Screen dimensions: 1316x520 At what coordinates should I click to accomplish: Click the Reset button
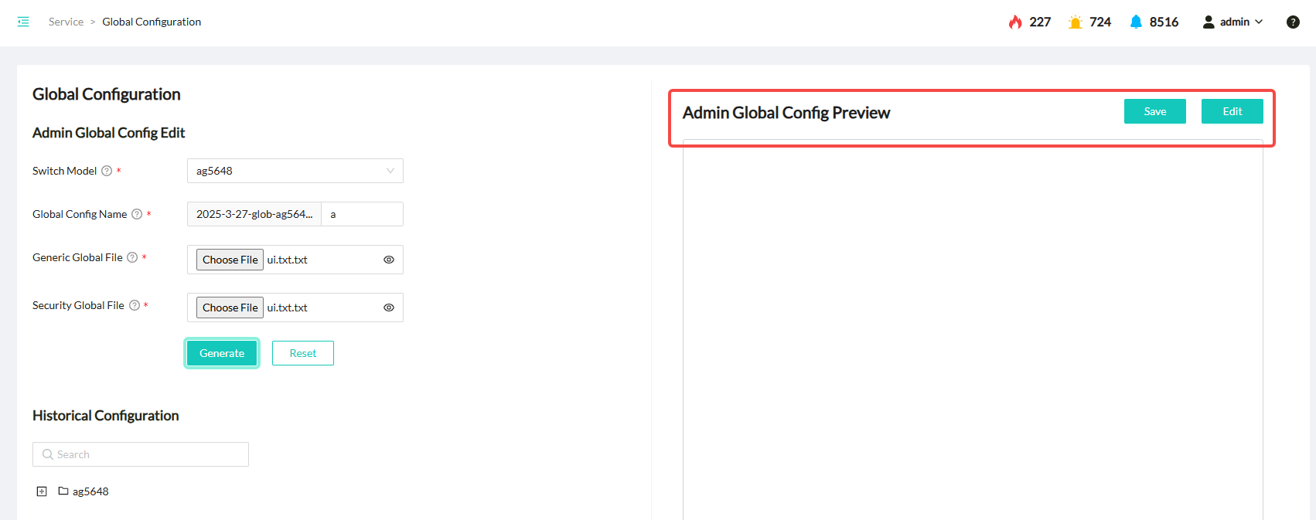(x=302, y=353)
